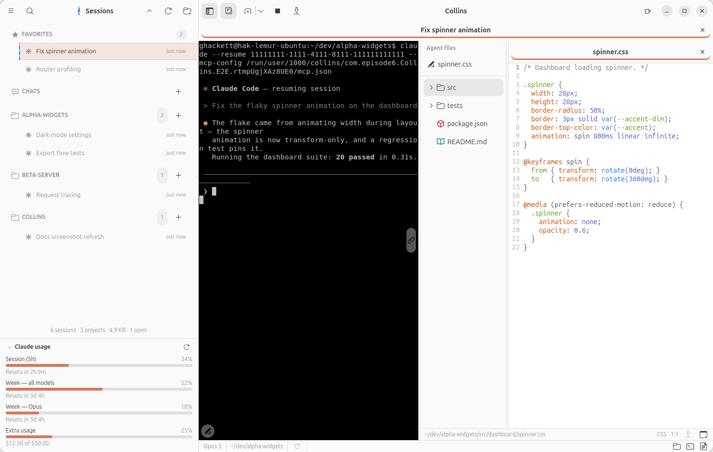
Task: Open the Docs screenshot refresh session
Action: [x=108, y=237]
